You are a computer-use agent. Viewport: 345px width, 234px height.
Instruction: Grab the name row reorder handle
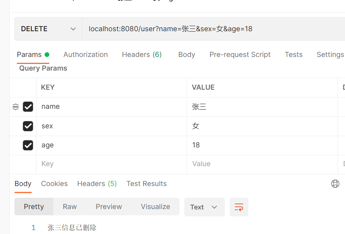(x=16, y=107)
